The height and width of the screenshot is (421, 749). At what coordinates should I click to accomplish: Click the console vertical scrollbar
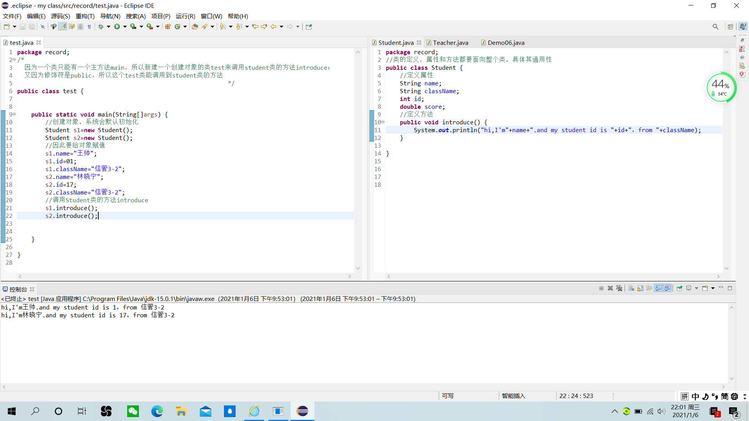(731, 343)
